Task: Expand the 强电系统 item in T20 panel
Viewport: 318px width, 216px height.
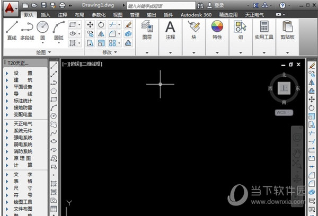Action: click(23, 138)
